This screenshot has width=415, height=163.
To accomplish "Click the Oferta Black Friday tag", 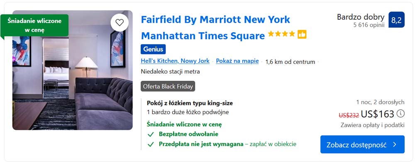I will tap(168, 86).
